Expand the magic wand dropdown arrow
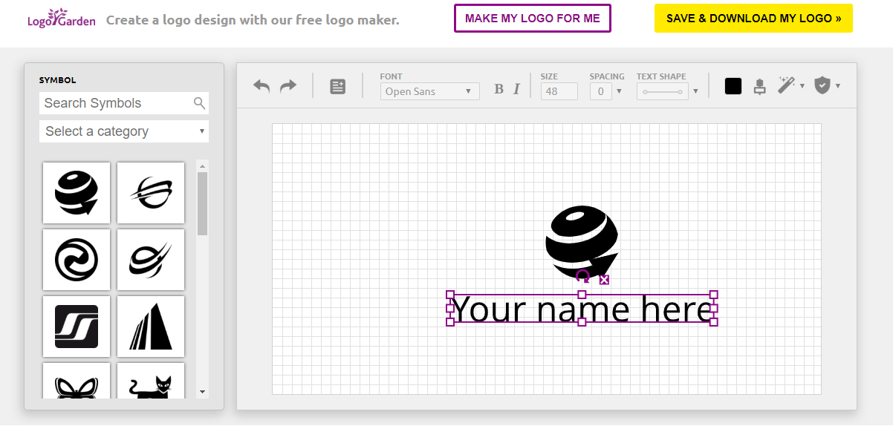The width and height of the screenshot is (893, 426). click(x=802, y=86)
